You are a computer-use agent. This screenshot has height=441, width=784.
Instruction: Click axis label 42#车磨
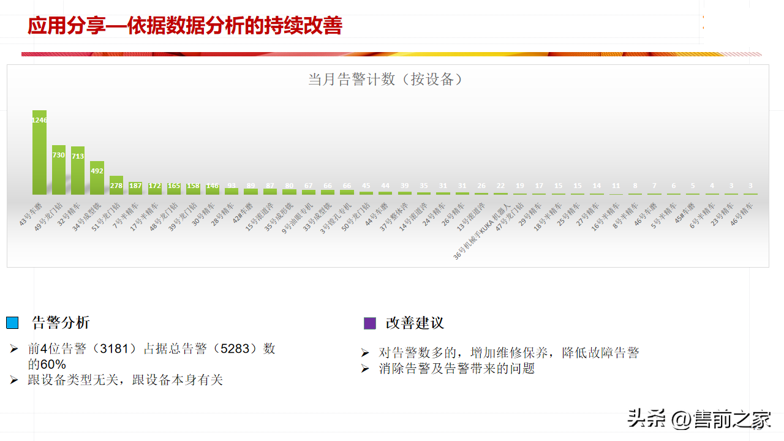[x=244, y=213]
